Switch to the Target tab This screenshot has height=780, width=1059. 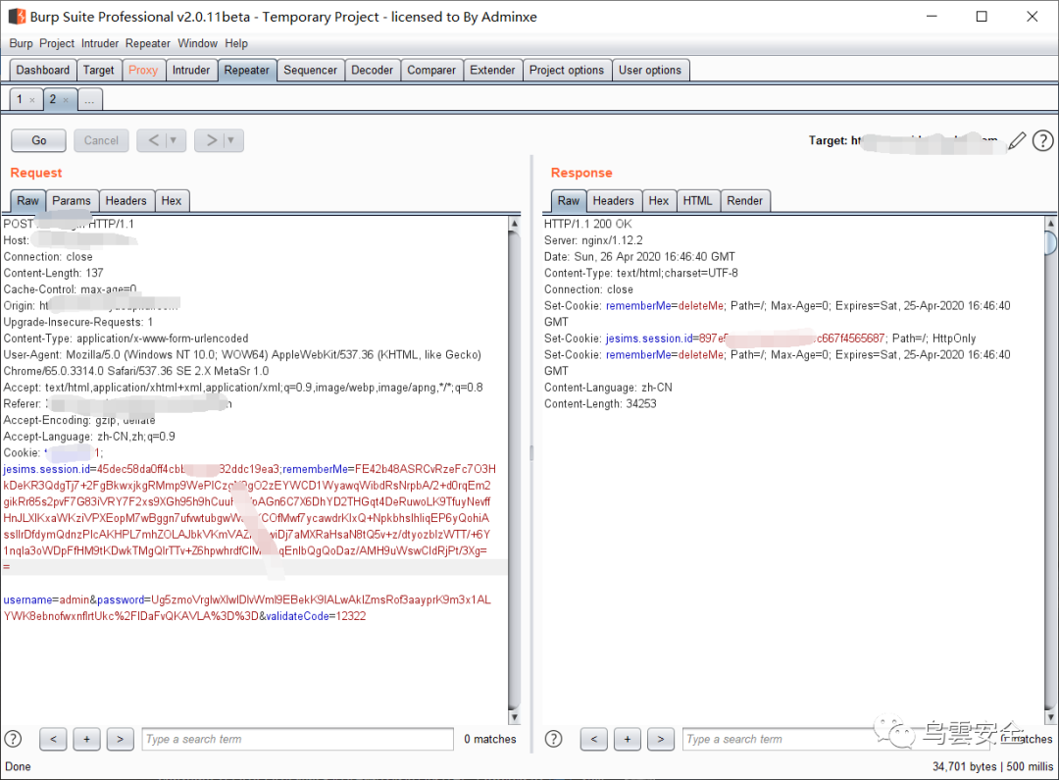point(99,71)
